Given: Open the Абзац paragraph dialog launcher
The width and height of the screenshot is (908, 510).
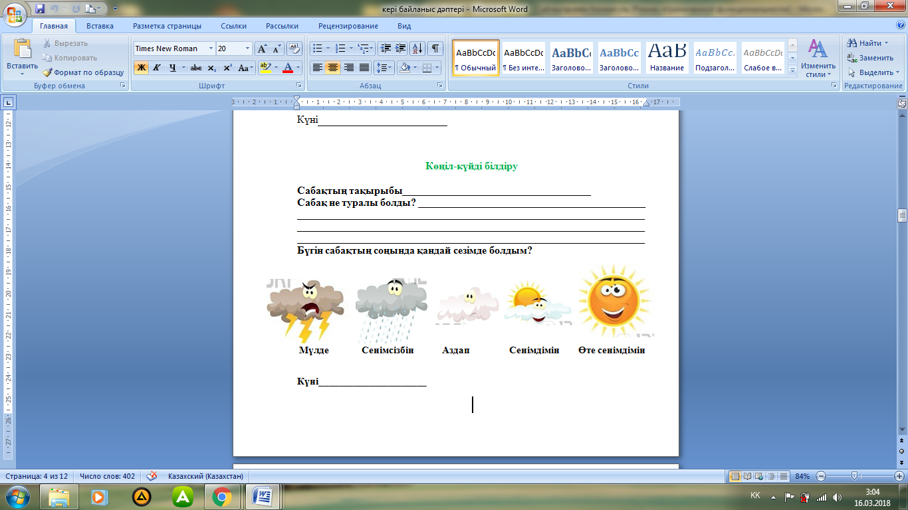Looking at the screenshot, I should (x=440, y=86).
